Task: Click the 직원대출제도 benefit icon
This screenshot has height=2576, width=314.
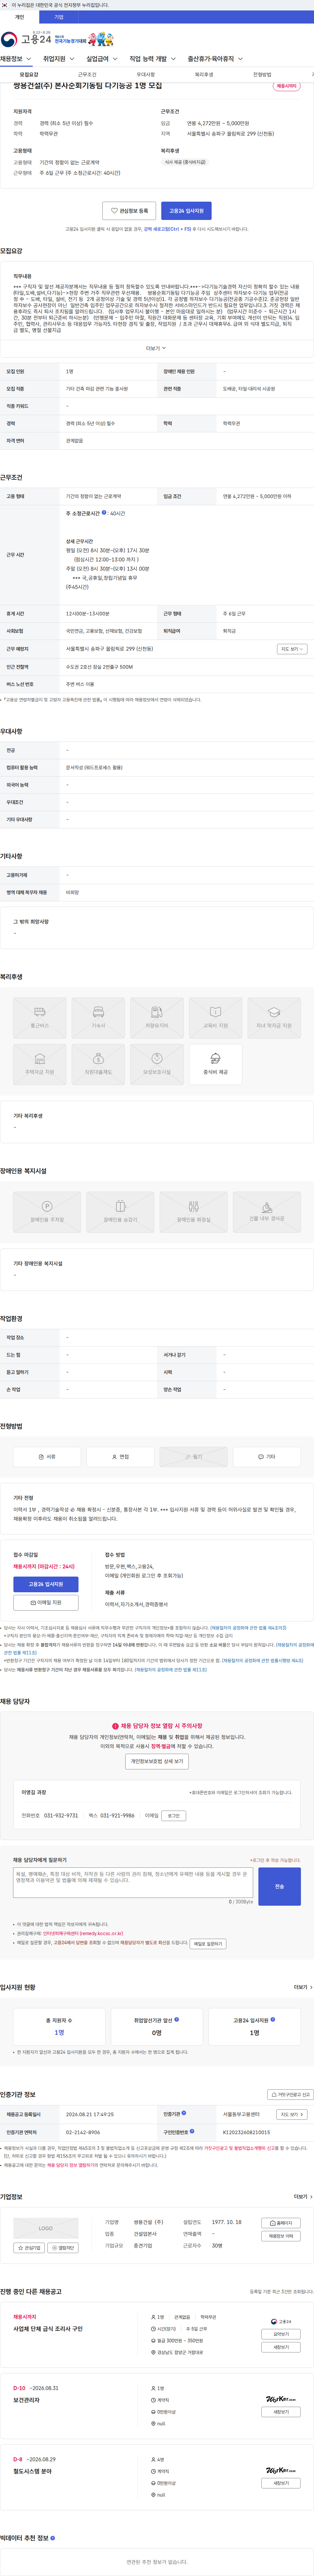Action: [98, 1064]
